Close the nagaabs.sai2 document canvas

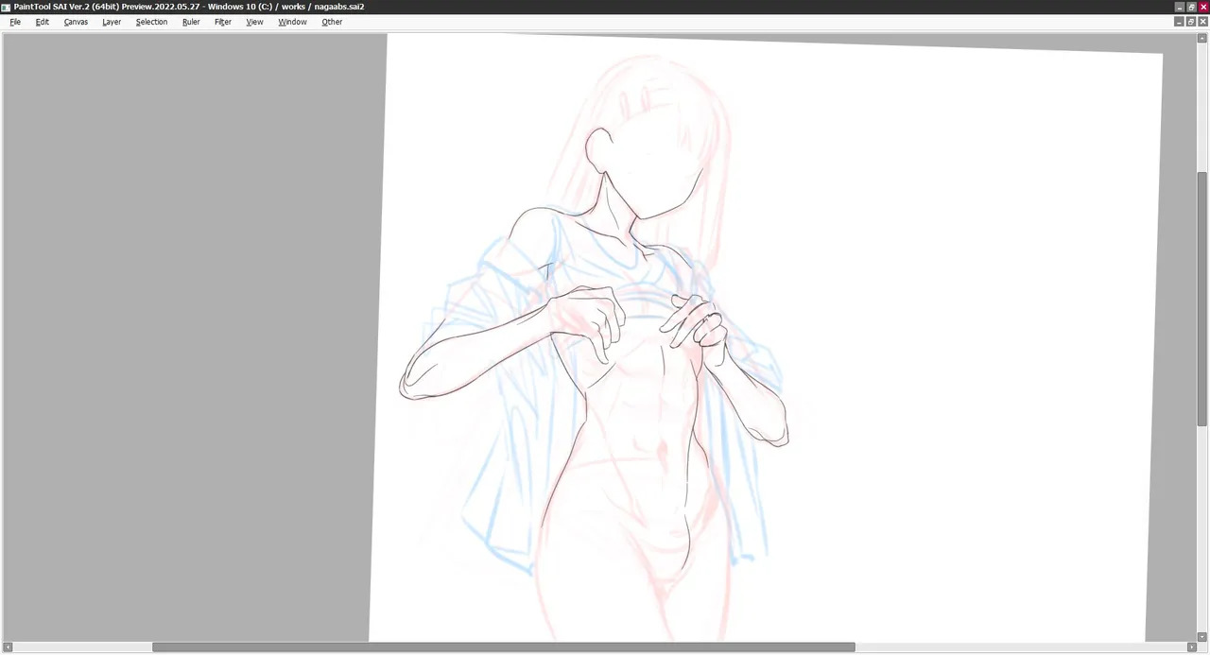click(1202, 22)
